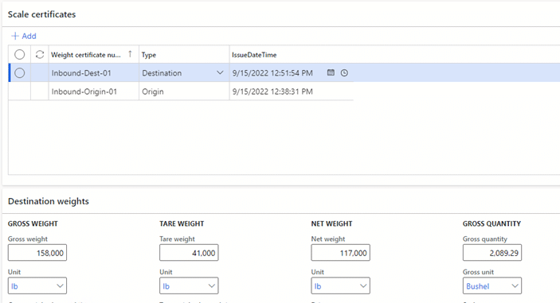
Task: Click the 9/15/2022 12:38:31 PM cell
Action: 292,91
